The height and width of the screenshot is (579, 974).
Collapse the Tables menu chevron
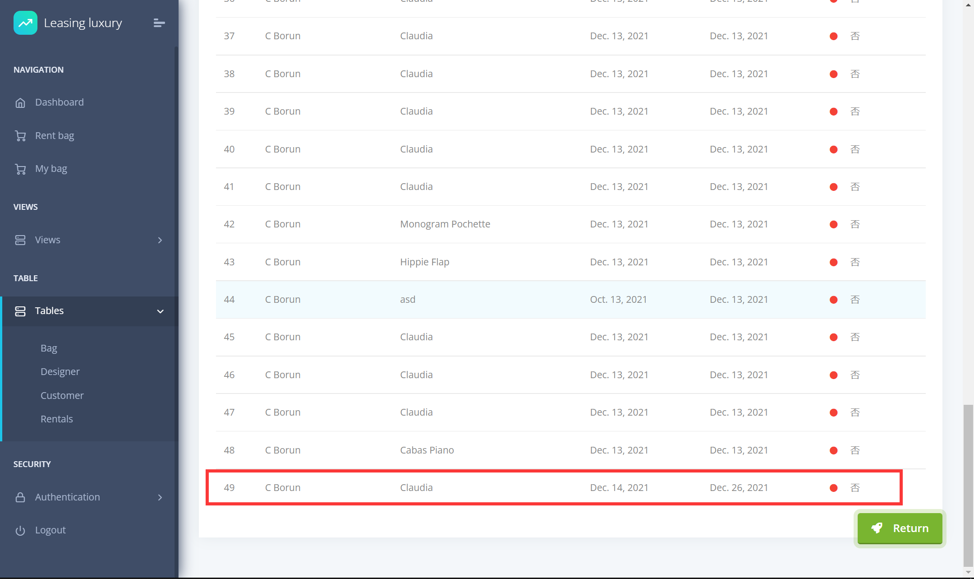coord(160,311)
